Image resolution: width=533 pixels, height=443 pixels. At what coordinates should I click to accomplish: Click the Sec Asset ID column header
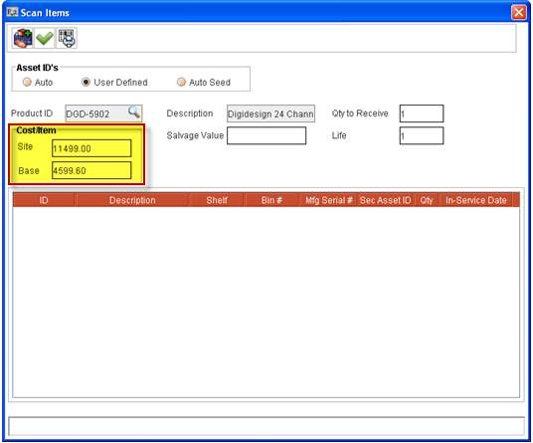point(386,200)
